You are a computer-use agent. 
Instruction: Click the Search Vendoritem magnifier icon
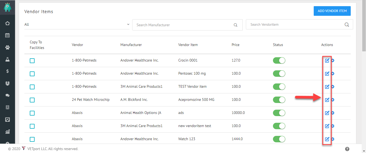[x=347, y=25]
